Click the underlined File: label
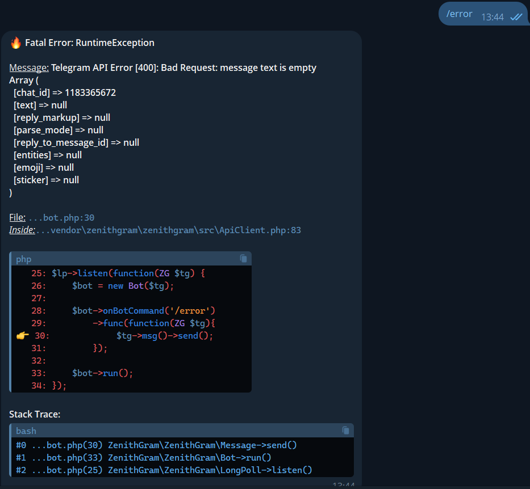 (x=16, y=217)
